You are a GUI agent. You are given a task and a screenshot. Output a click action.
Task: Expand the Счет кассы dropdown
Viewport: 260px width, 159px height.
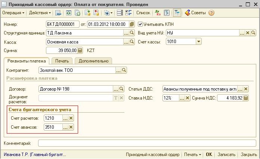click(x=198, y=42)
